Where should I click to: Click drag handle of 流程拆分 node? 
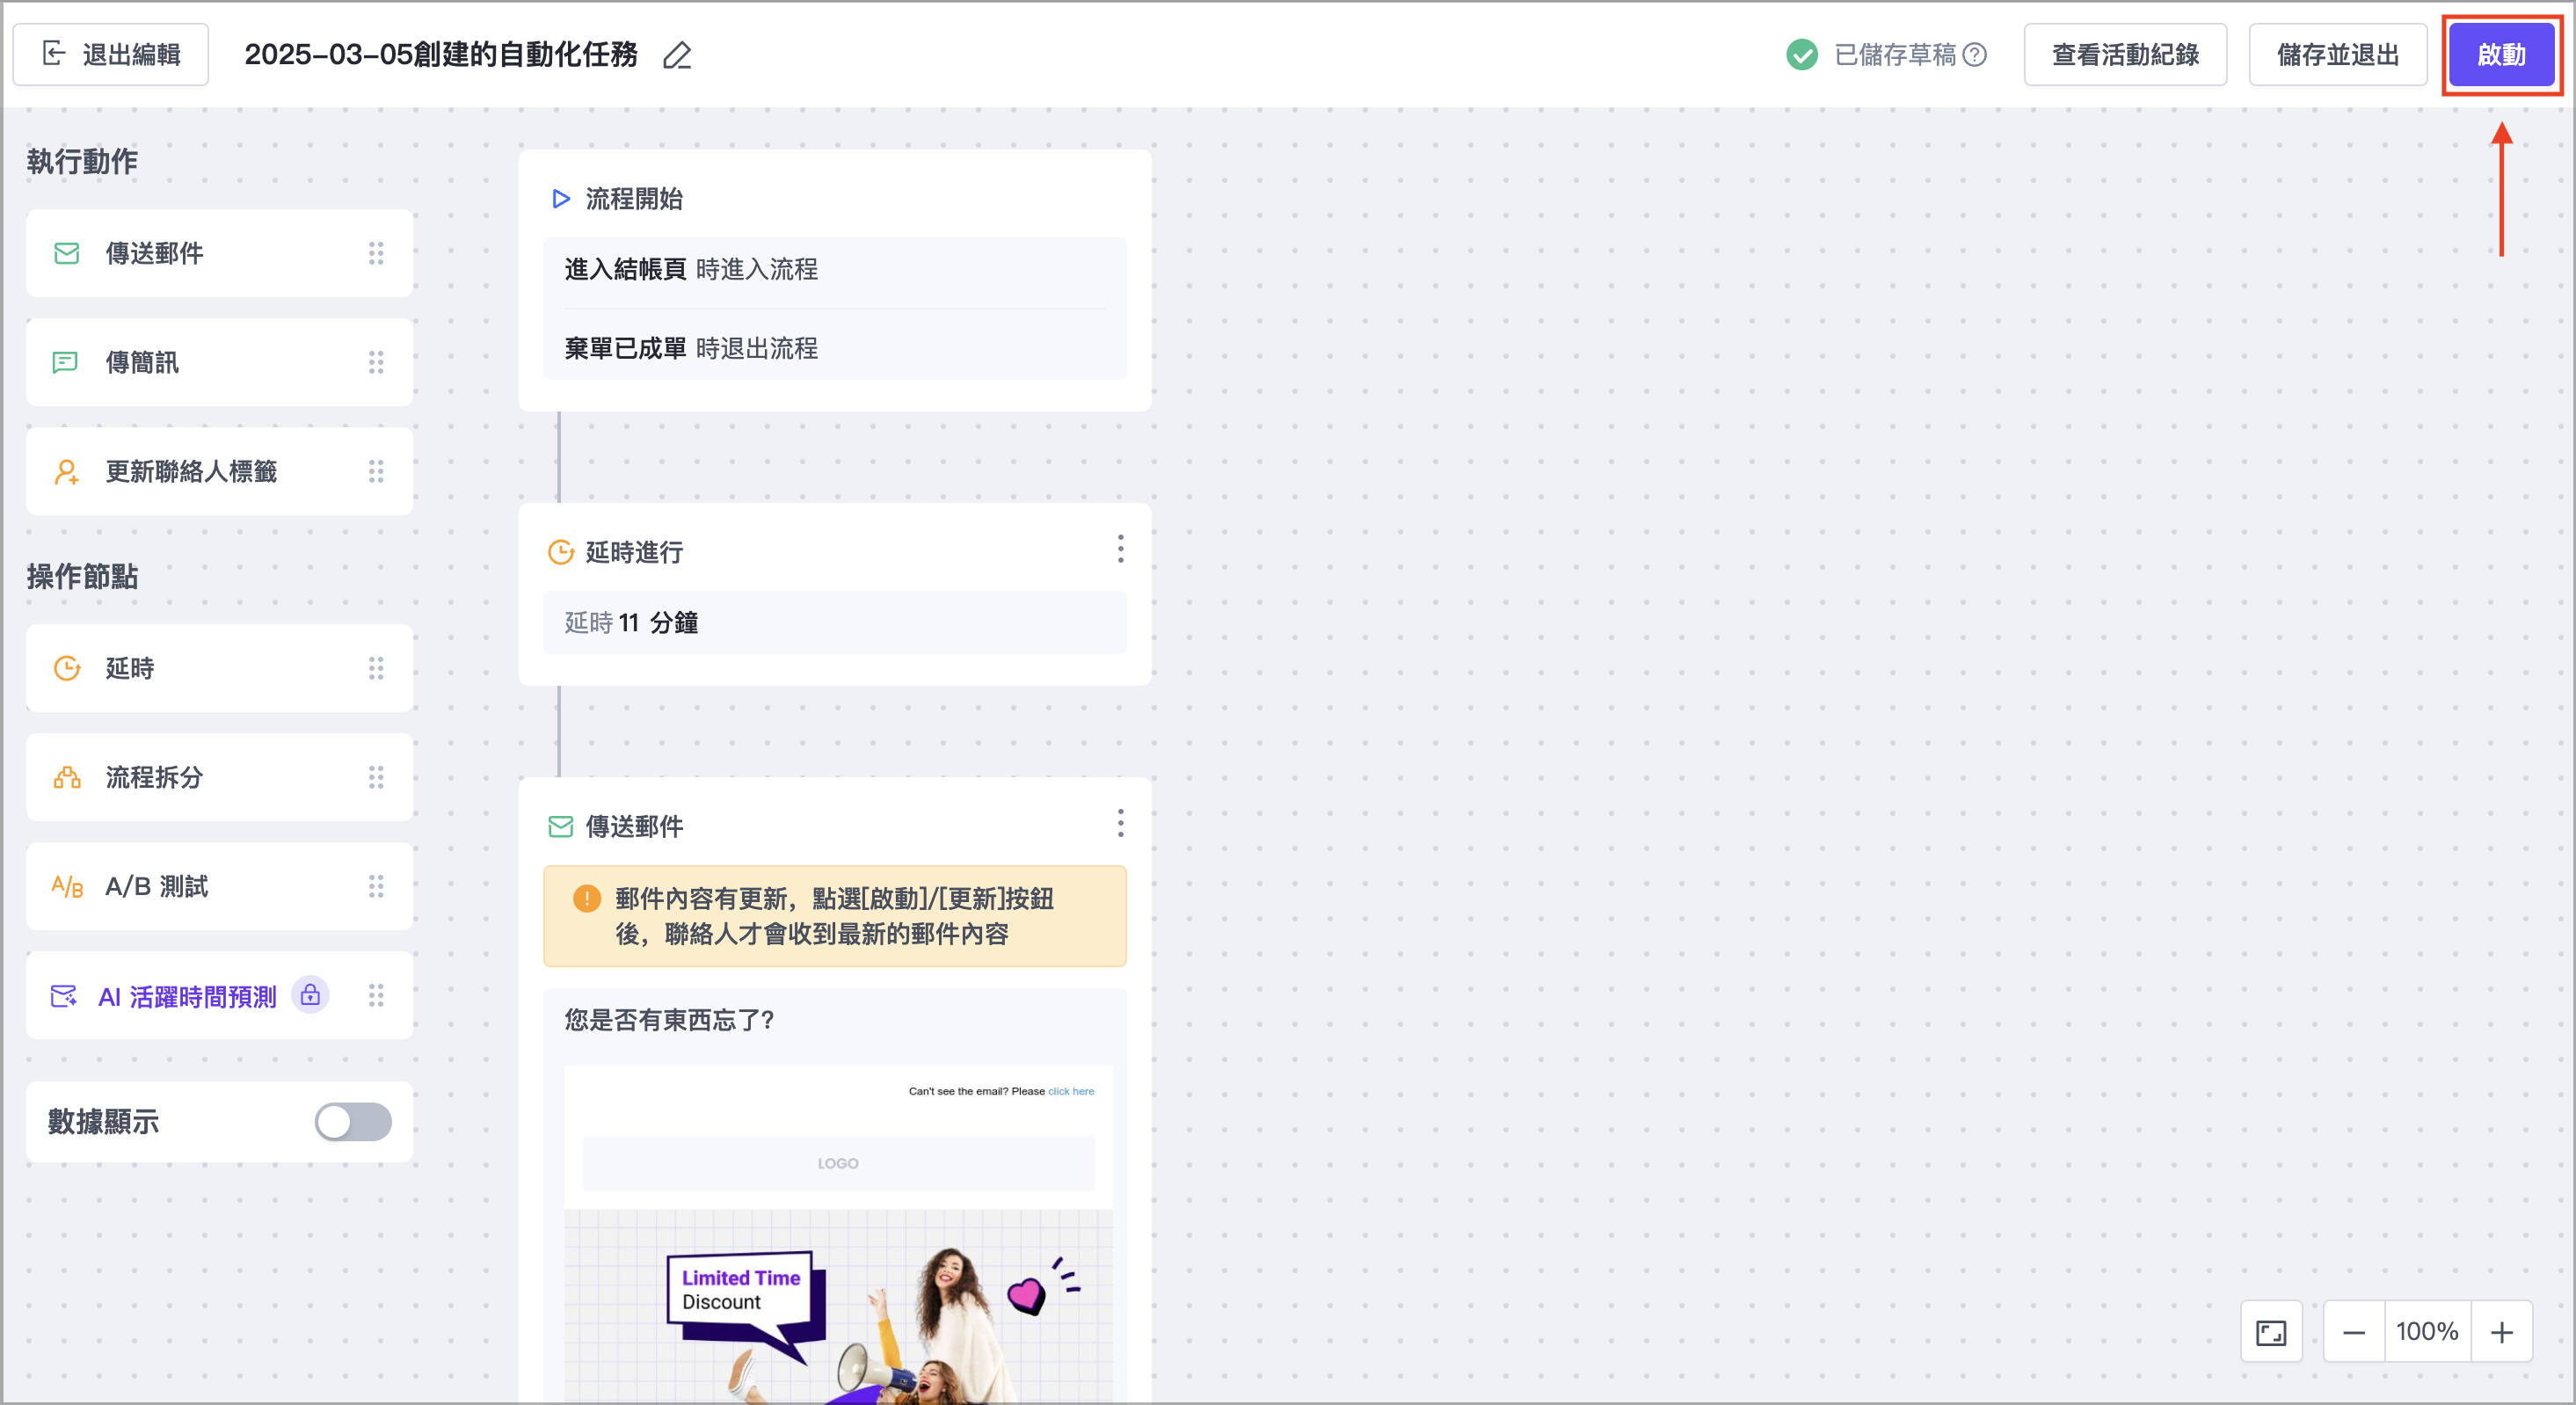point(376,777)
